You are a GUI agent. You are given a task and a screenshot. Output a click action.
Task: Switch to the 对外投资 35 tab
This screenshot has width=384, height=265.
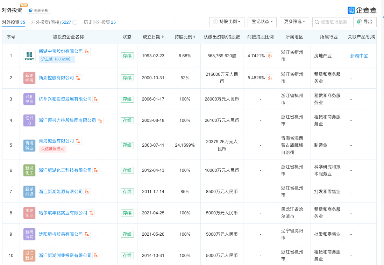coord(14,22)
